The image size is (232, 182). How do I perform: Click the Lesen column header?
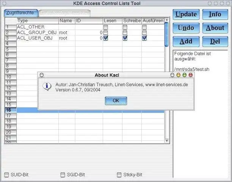113,21
